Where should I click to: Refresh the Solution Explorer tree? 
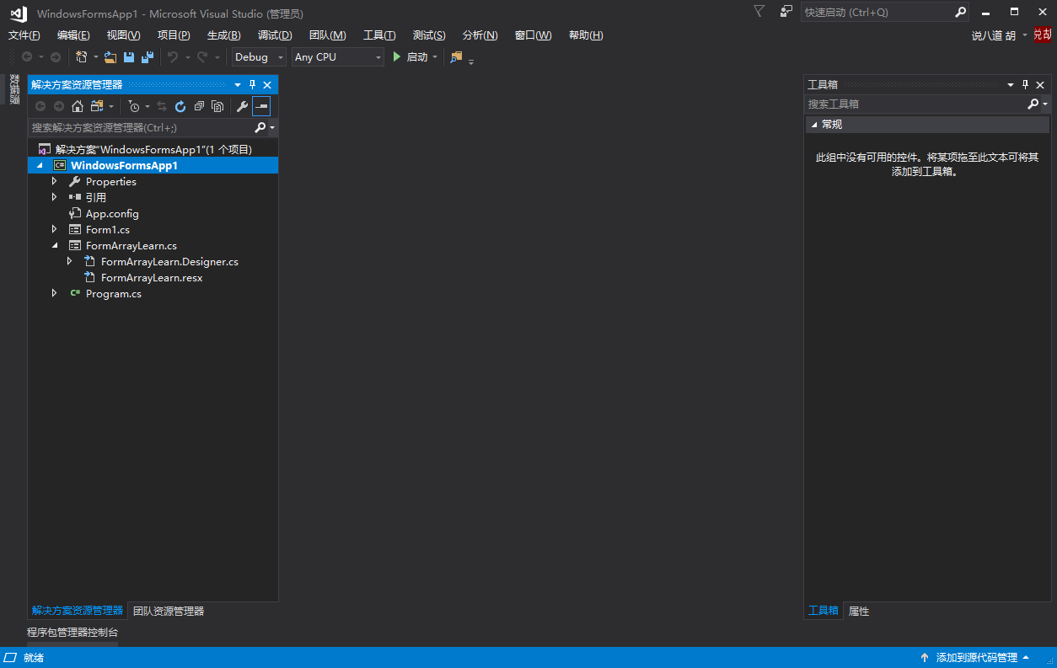pos(180,106)
